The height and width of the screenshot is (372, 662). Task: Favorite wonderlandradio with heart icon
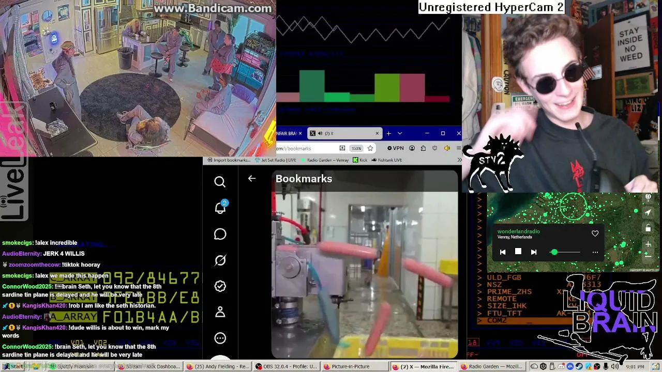595,234
